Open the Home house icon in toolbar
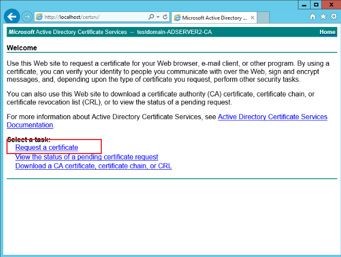Screen dimensions: 341x257 point(313,17)
